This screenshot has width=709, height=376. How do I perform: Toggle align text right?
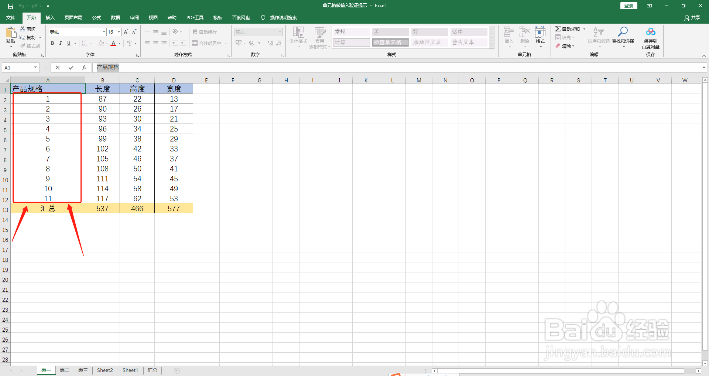164,43
